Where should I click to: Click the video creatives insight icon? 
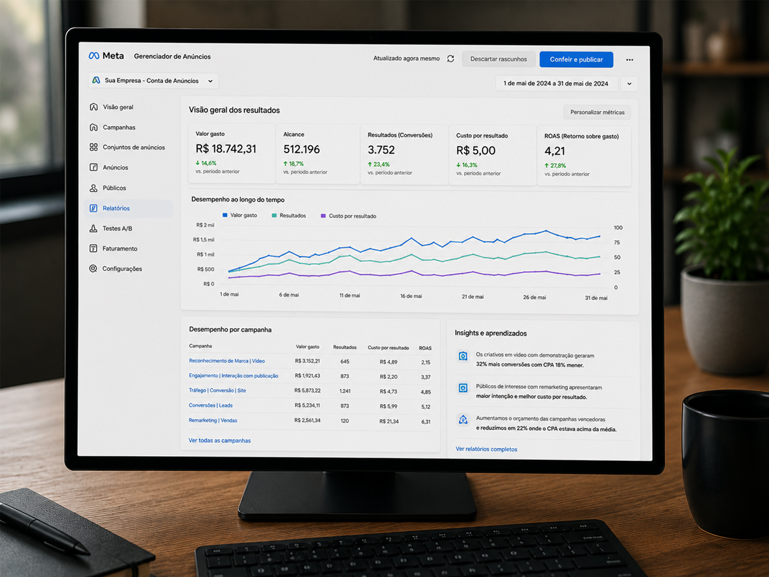pyautogui.click(x=463, y=356)
